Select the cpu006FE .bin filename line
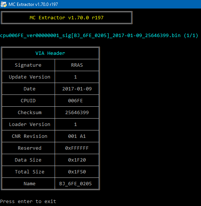201x206 pixels. coord(99,36)
